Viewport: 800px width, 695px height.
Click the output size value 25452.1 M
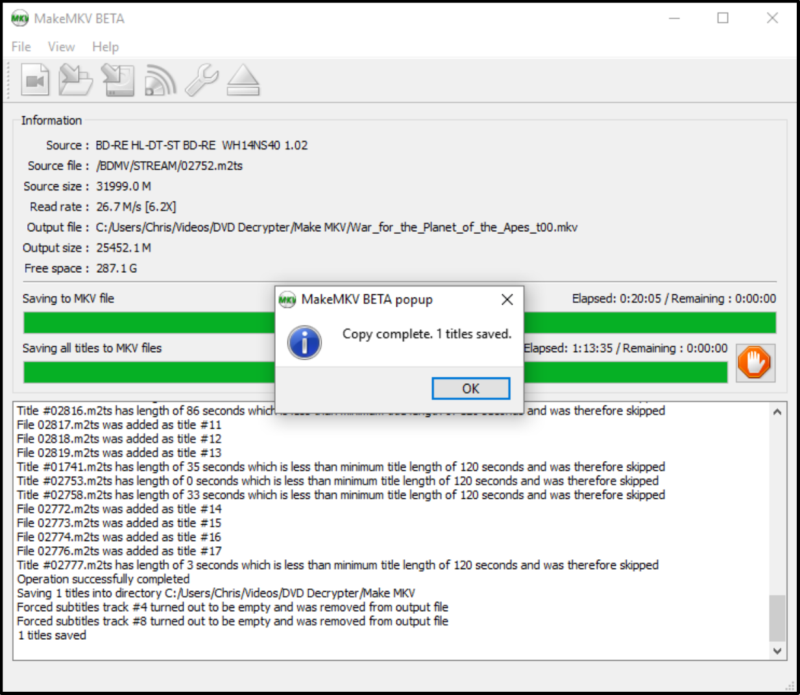[x=124, y=248]
